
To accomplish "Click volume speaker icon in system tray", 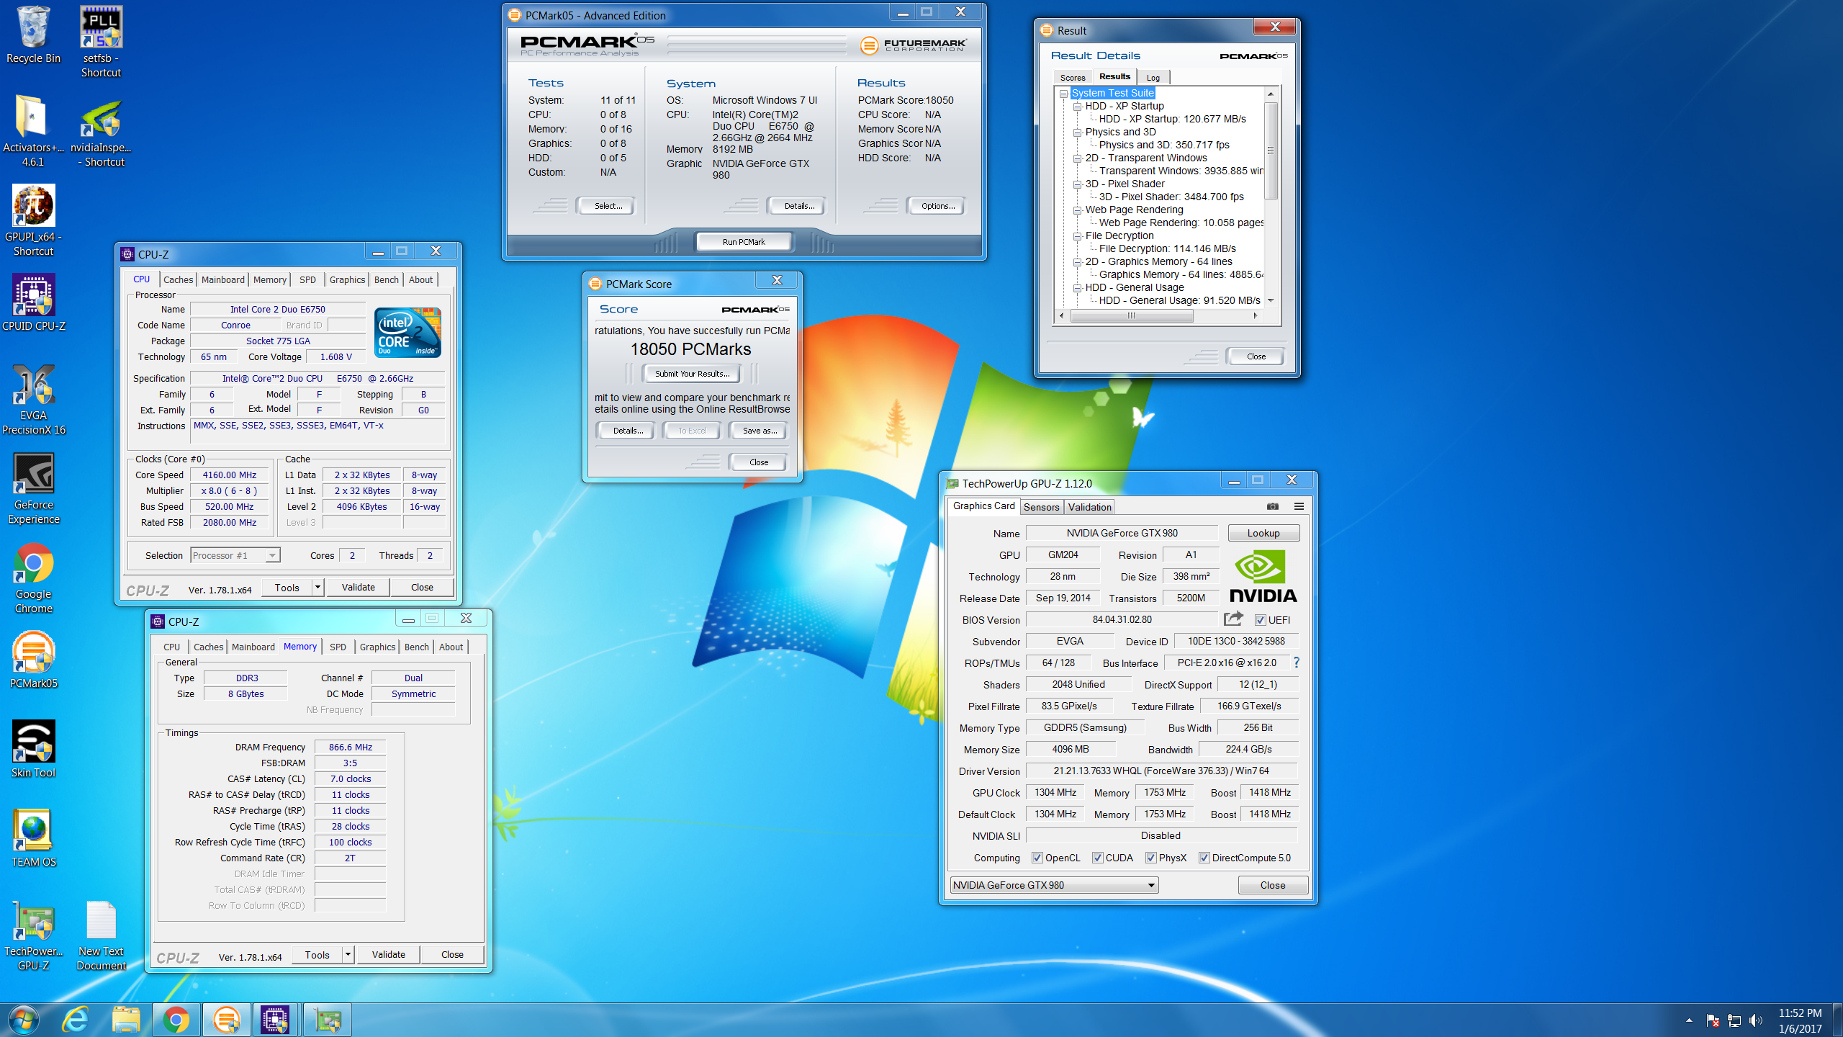I will click(x=1756, y=1020).
